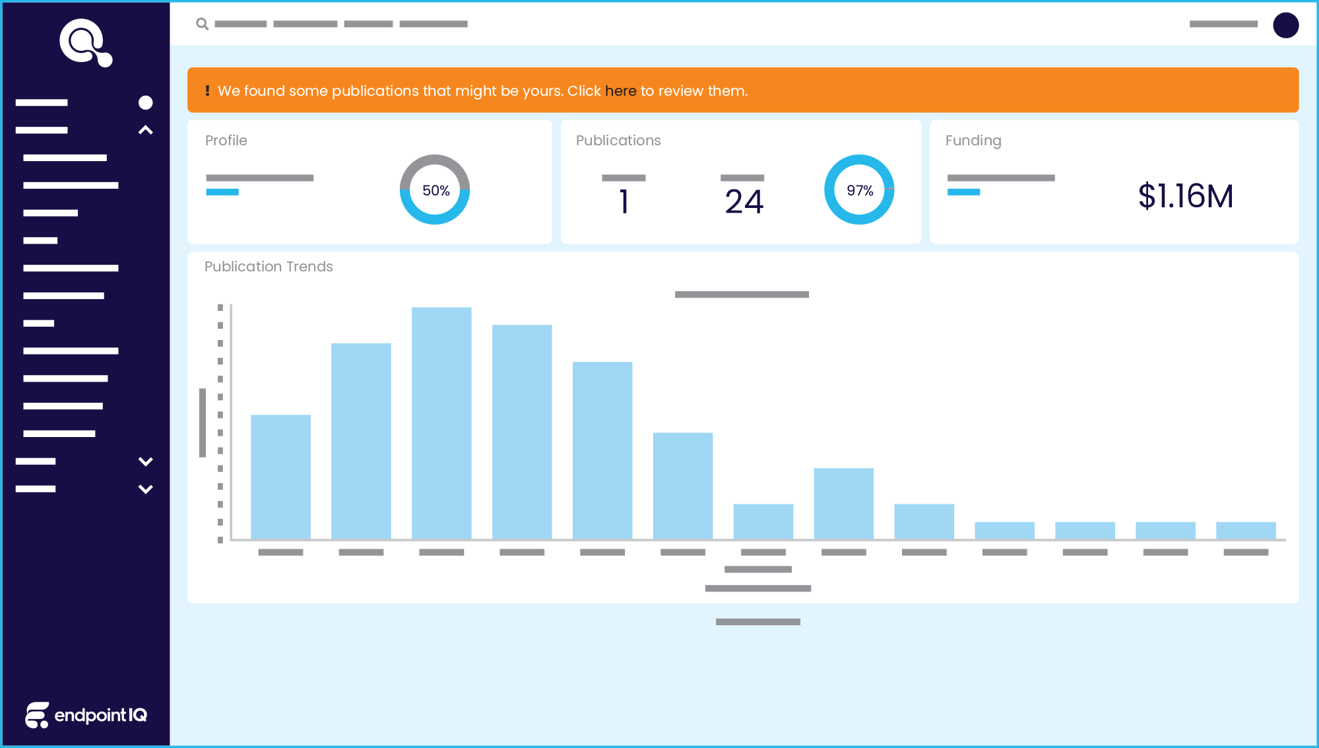Open the Publications card title
This screenshot has width=1319, height=748.
coord(618,141)
